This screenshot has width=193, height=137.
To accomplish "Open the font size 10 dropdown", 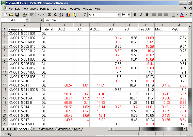I will [129, 15].
